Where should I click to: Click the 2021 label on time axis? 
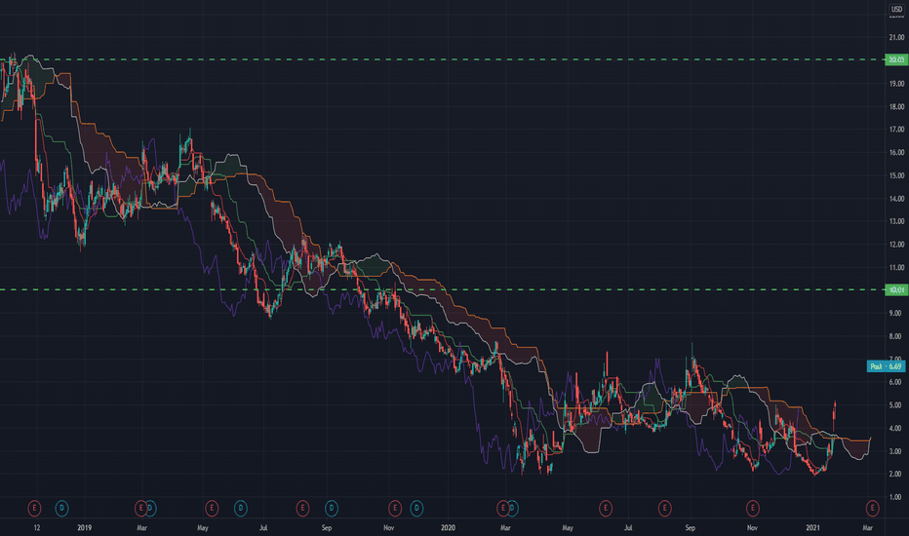tap(812, 528)
